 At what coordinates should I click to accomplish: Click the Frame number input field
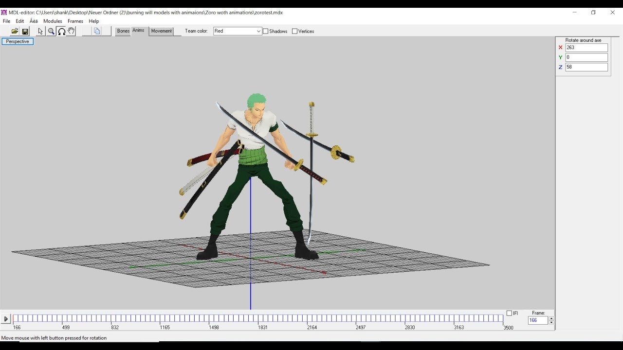(x=538, y=320)
